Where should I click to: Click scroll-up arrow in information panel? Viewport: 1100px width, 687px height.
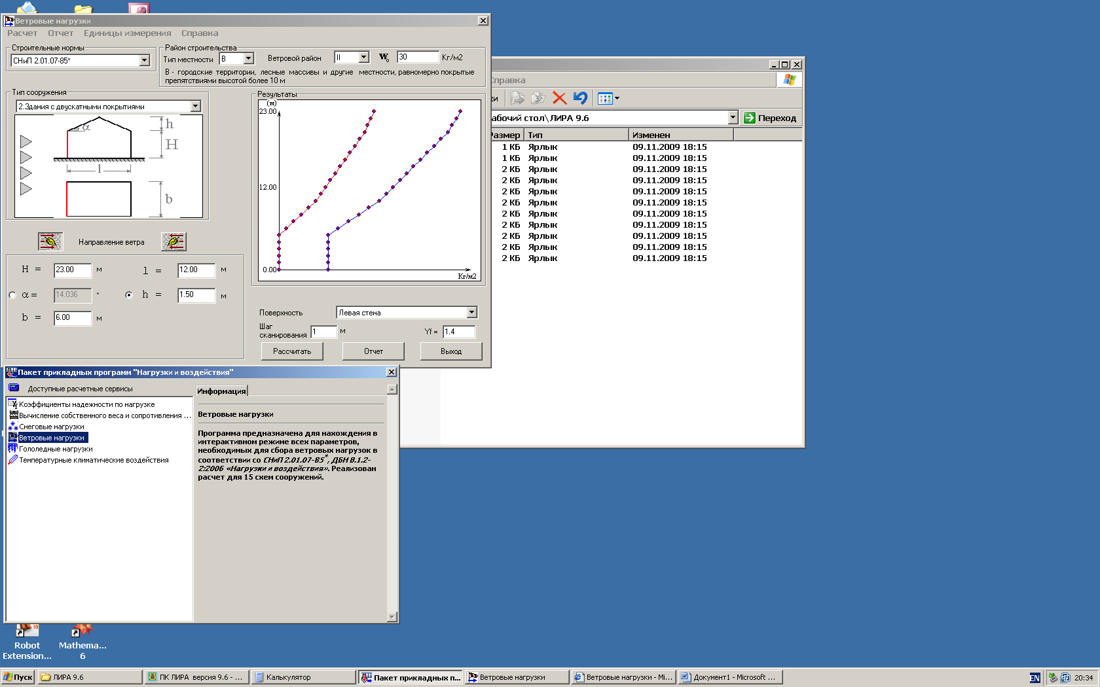pyautogui.click(x=392, y=389)
